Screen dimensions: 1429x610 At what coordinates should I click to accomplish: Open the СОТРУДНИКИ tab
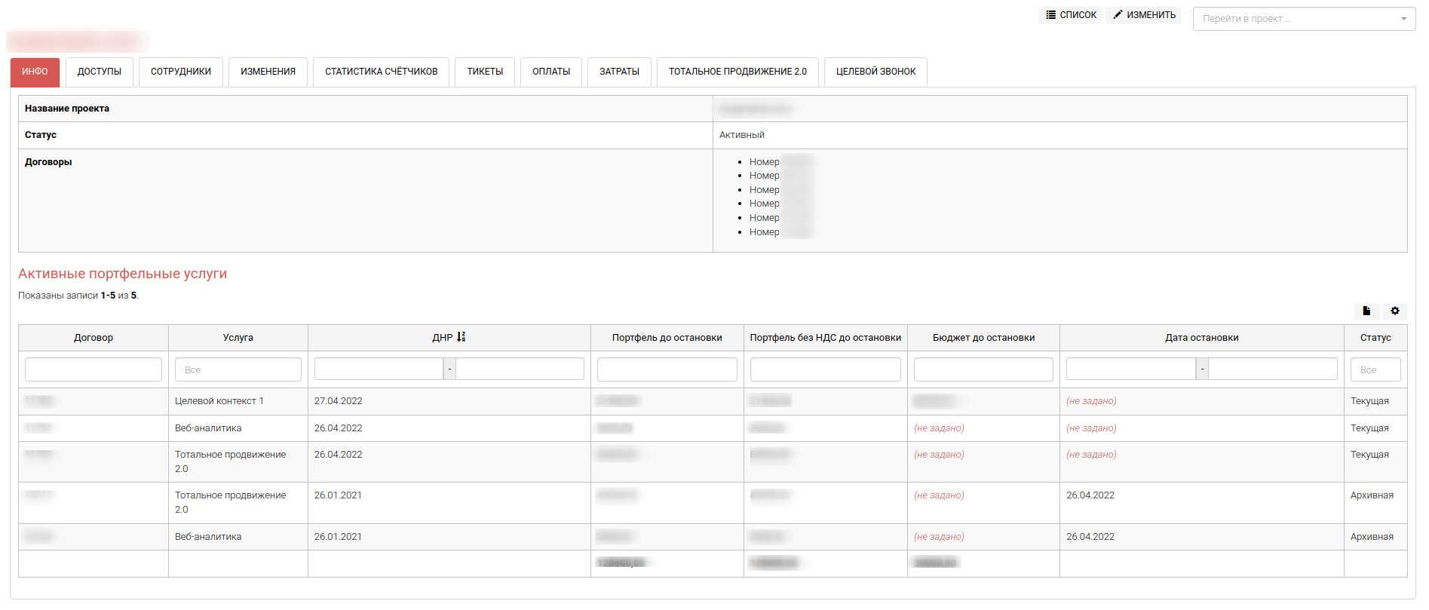180,72
